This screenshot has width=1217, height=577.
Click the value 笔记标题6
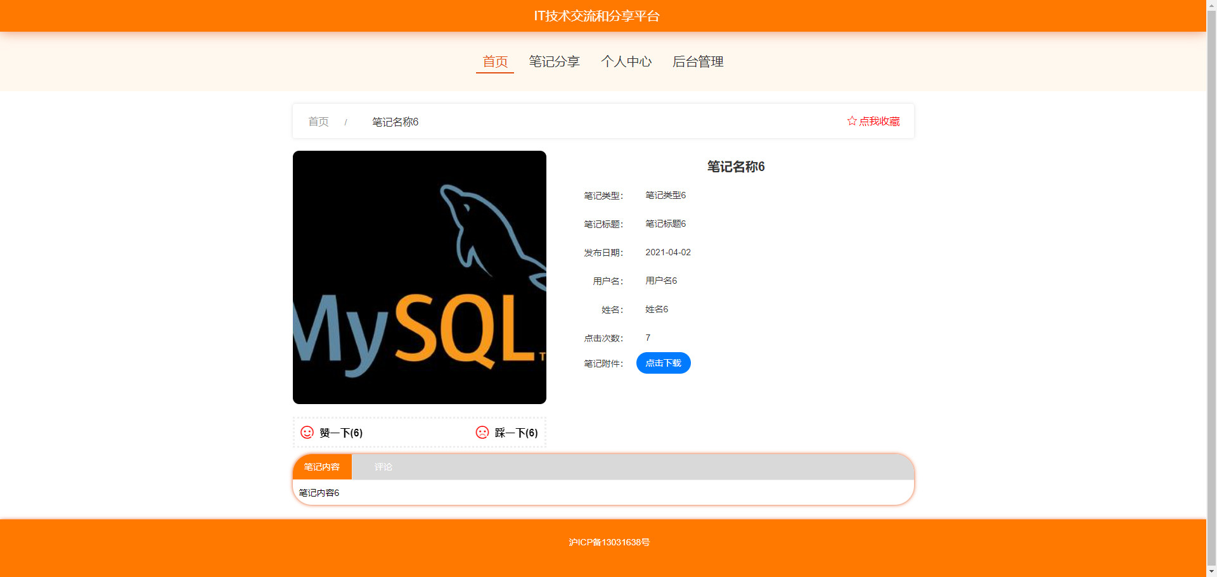(x=666, y=224)
